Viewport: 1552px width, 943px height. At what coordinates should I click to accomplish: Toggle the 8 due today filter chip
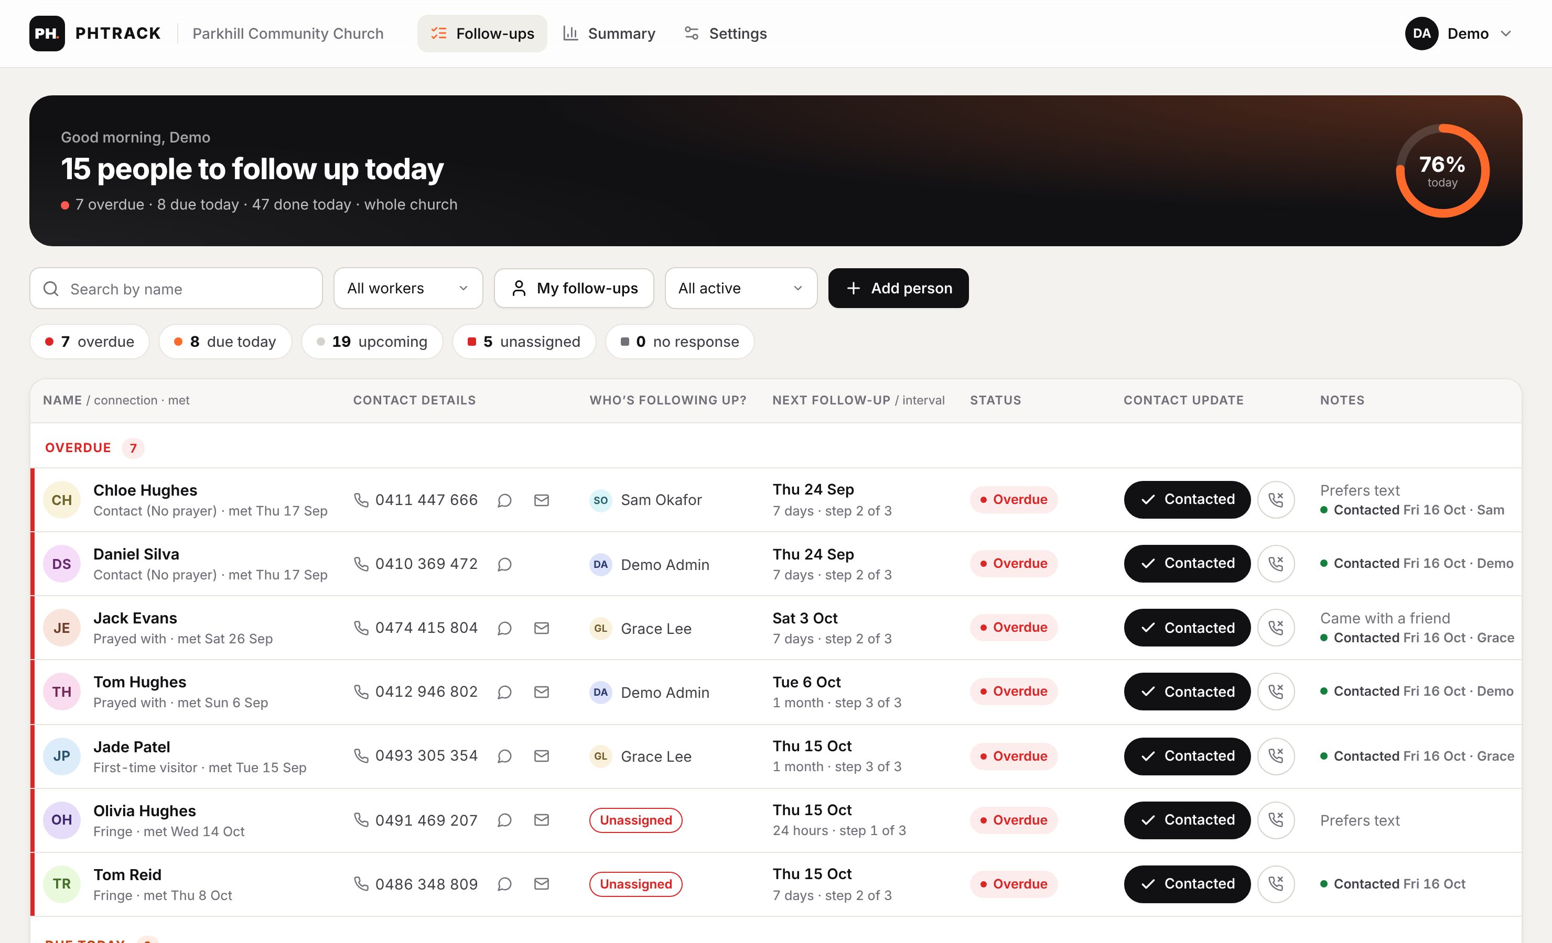(225, 342)
